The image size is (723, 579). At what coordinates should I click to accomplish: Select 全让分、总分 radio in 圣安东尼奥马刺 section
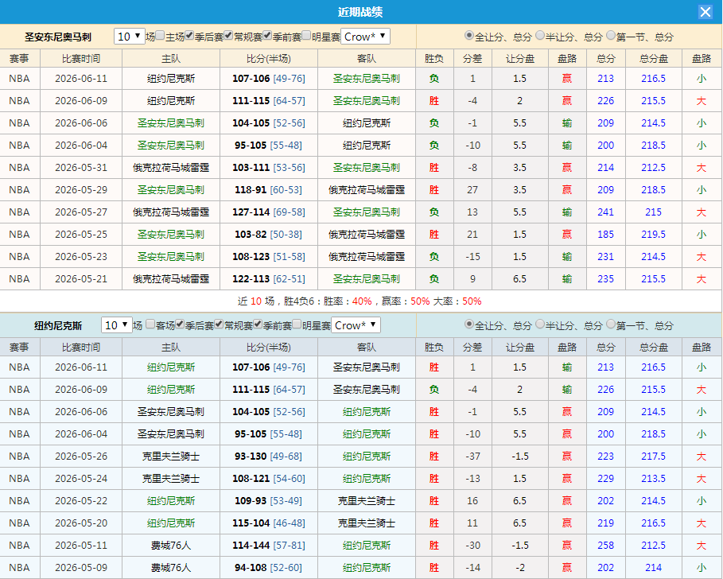tap(469, 36)
